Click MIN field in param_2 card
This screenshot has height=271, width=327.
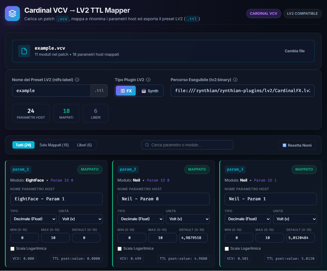point(132,238)
